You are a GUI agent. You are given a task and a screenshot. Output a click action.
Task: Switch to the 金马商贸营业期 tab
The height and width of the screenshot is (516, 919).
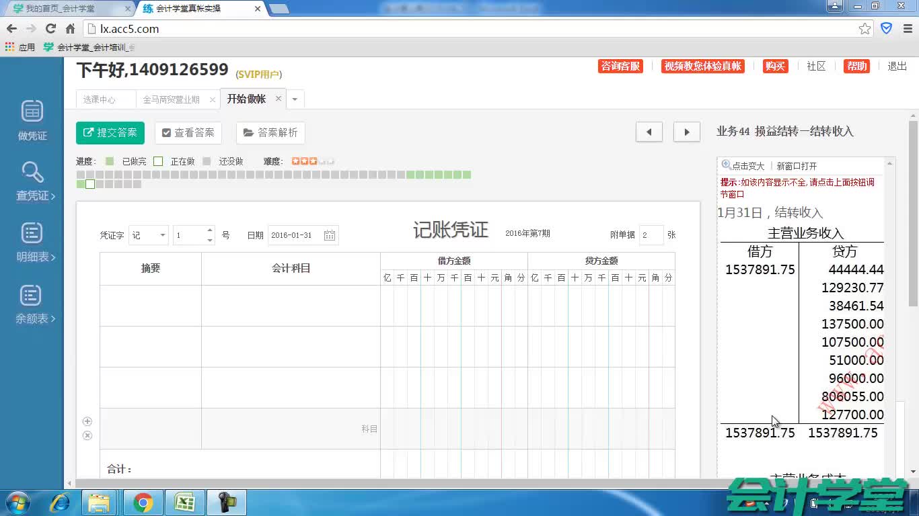(171, 99)
